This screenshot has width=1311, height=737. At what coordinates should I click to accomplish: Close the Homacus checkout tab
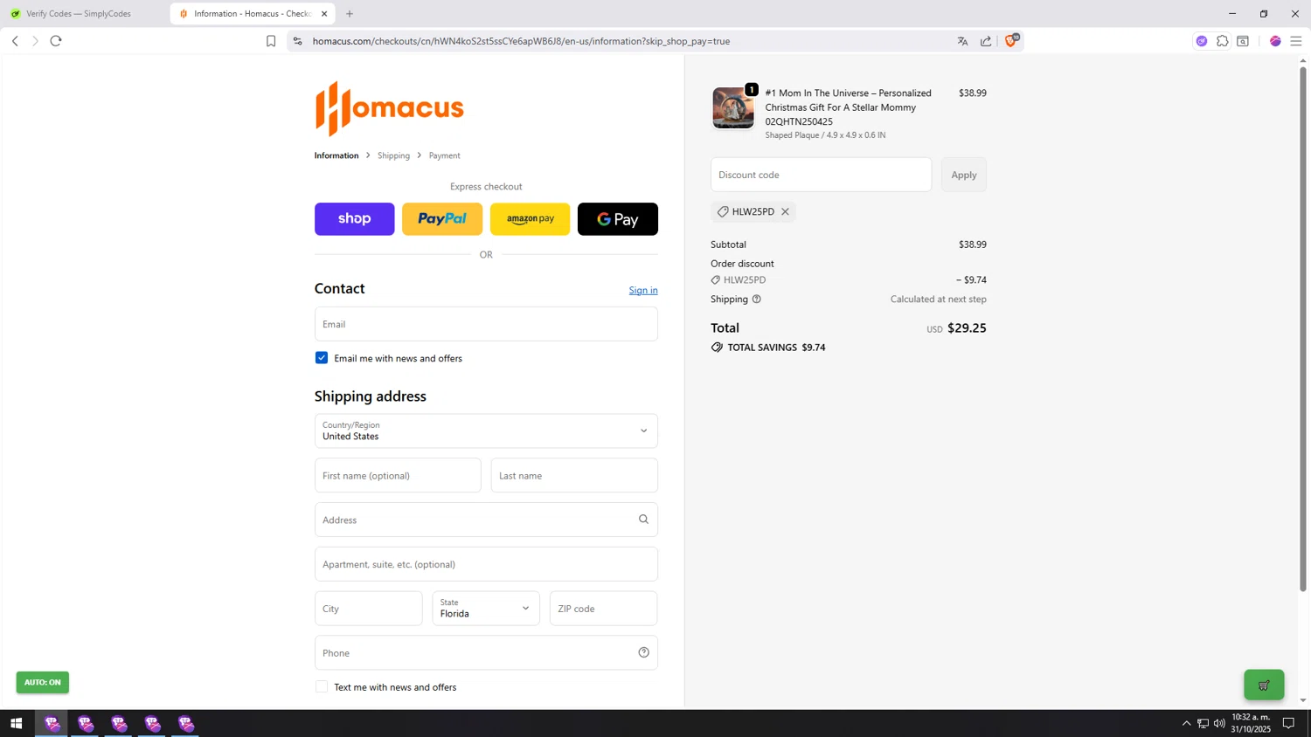(x=324, y=14)
